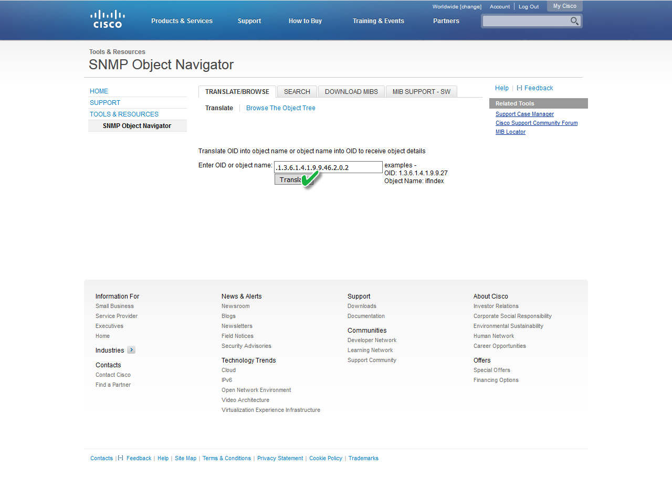Screen dimensions: 672x499
Task: Open Security Advisories footer link
Action: [246, 346]
